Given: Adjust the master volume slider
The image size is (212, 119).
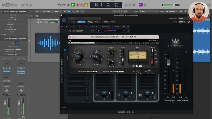Looking at the screenshot, I should [171, 5].
